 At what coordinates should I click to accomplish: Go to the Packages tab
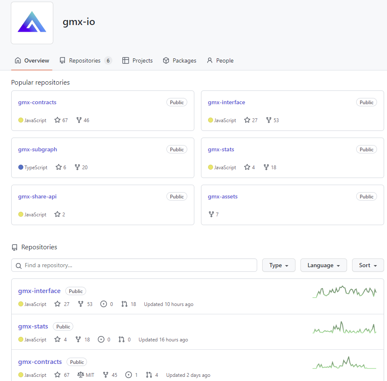click(x=179, y=60)
